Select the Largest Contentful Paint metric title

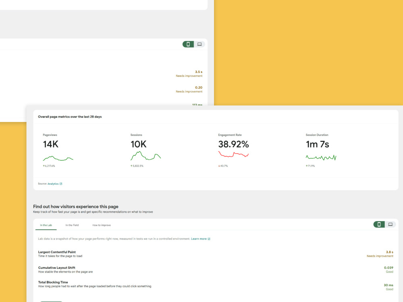tap(57, 252)
